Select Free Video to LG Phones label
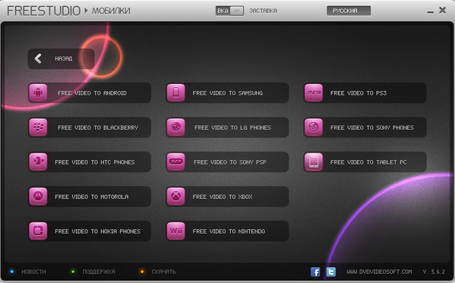The height and width of the screenshot is (283, 455). click(x=232, y=127)
